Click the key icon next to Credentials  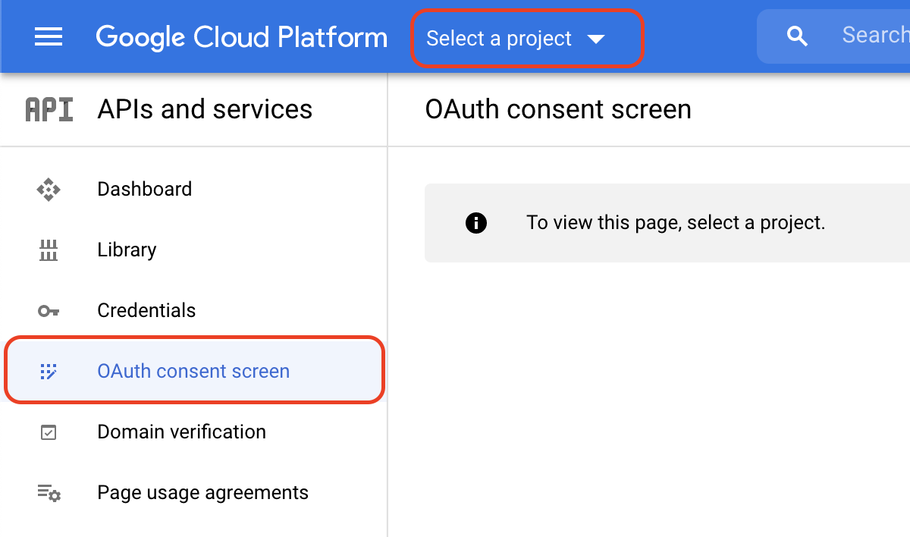(x=48, y=310)
